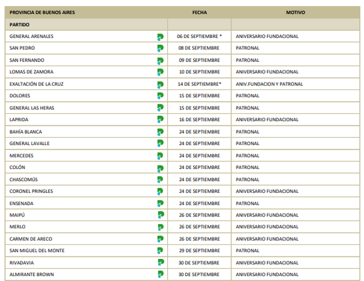Click the green icon beside SAN MIGUEL DEL MONTE
This screenshot has width=364, height=281.
click(x=160, y=251)
